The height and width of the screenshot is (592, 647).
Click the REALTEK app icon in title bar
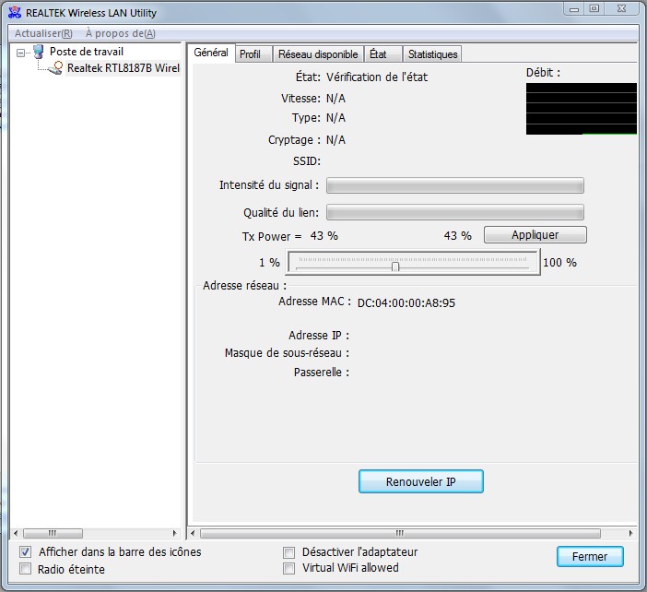15,12
